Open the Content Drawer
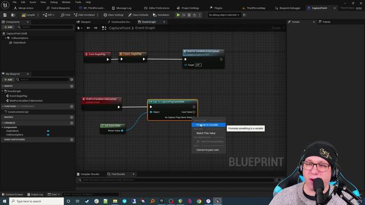The width and height of the screenshot is (365, 205). (12, 194)
